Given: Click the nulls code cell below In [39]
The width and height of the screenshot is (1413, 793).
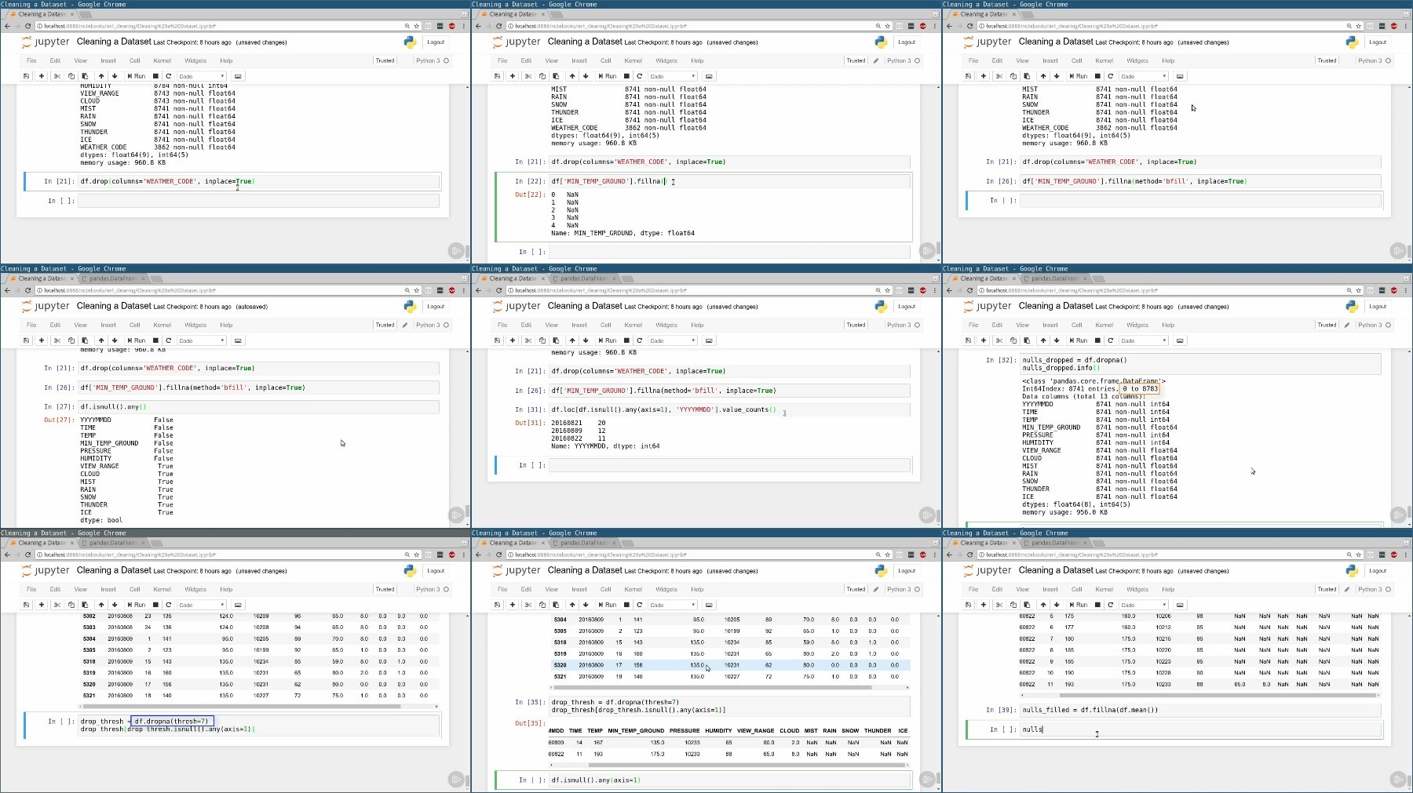Looking at the screenshot, I should point(1200,729).
